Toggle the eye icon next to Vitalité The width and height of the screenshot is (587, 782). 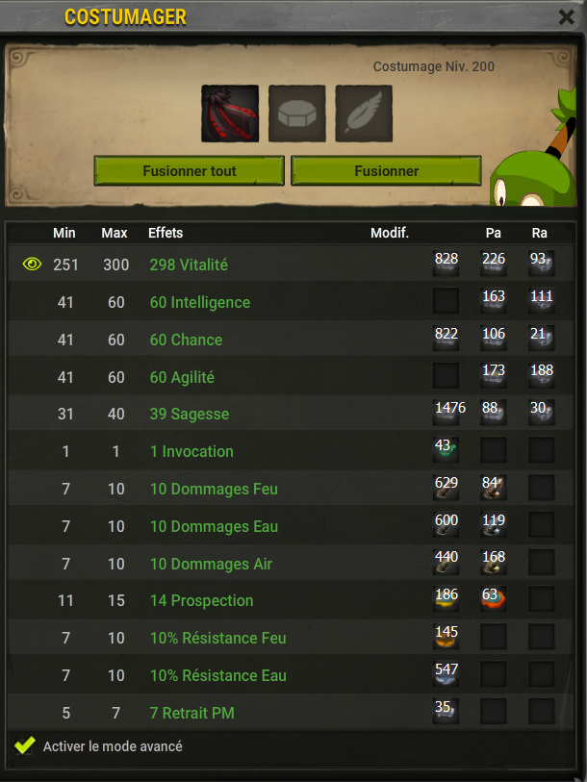tap(32, 264)
